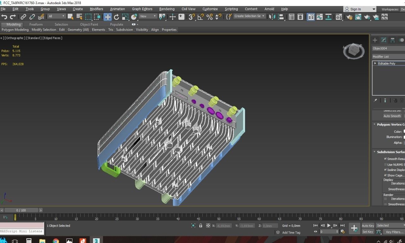
Task: Enable the Use NURMS checkbox
Action: pos(385,164)
